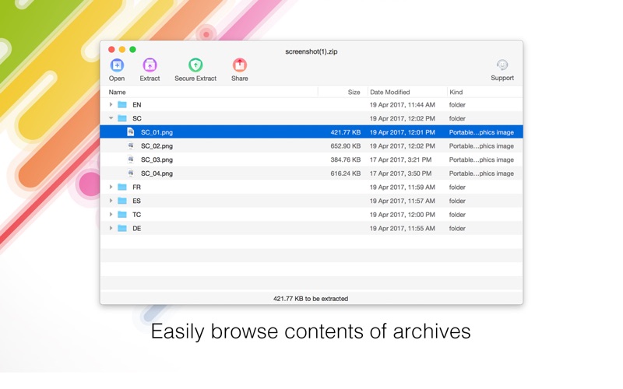Click the DE folder icon
The width and height of the screenshot is (623, 389).
[x=122, y=229]
